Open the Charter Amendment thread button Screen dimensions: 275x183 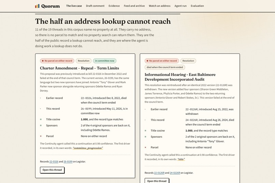pyautogui.click(x=52, y=170)
